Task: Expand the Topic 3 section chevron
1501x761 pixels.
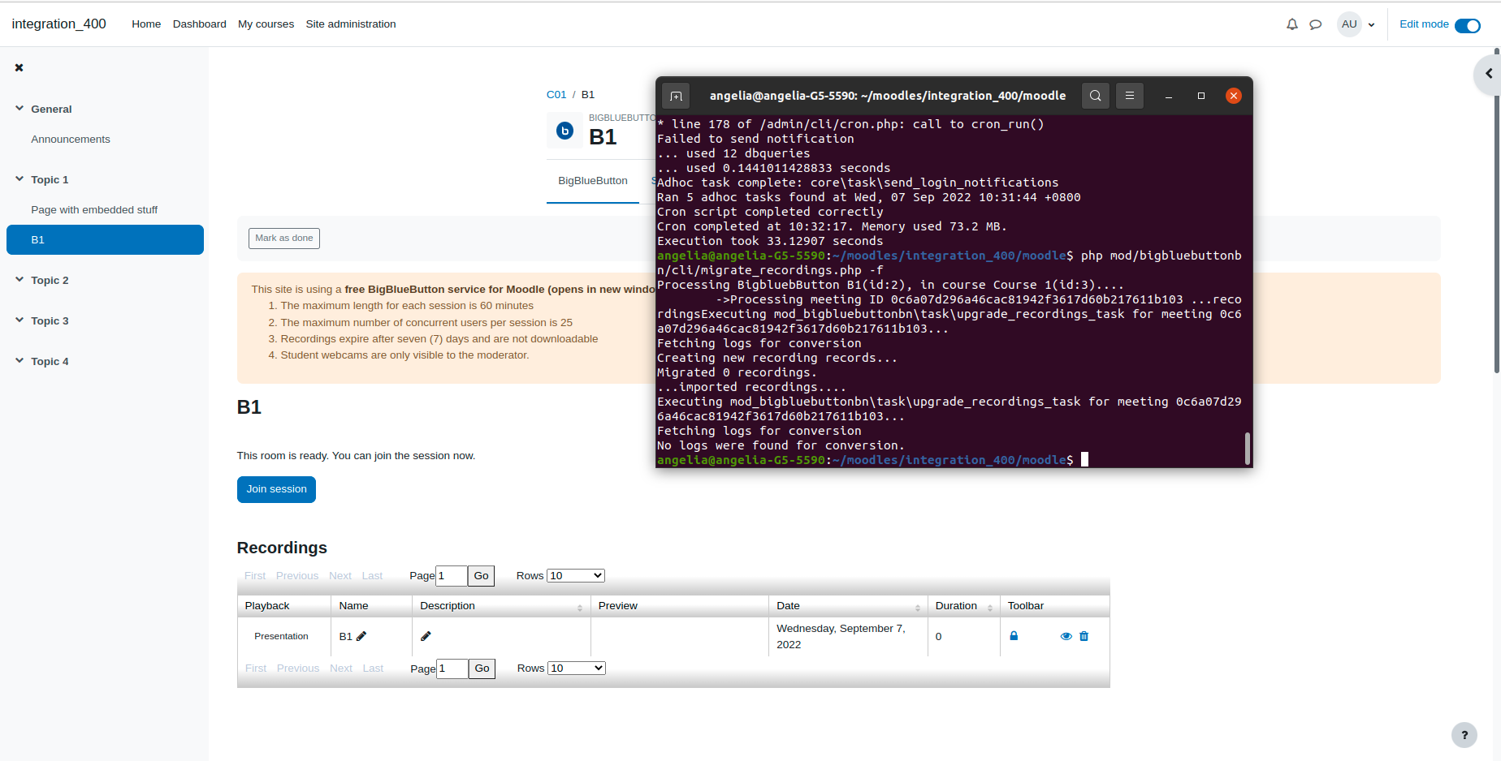Action: [x=19, y=320]
